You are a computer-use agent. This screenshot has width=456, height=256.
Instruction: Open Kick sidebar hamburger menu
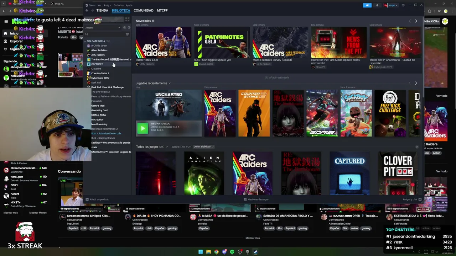coord(6,21)
